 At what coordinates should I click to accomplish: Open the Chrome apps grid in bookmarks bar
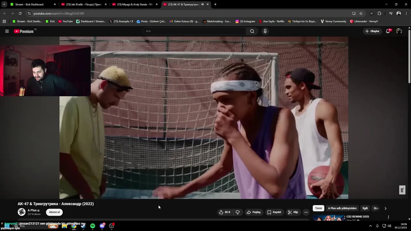(4, 21)
